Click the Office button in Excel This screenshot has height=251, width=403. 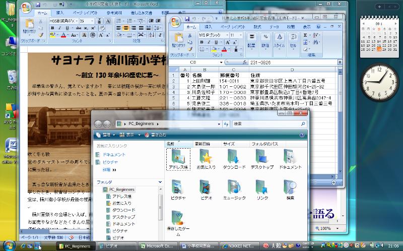click(x=175, y=21)
